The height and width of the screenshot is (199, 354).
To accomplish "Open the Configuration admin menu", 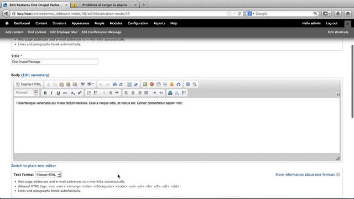I will pos(138,23).
